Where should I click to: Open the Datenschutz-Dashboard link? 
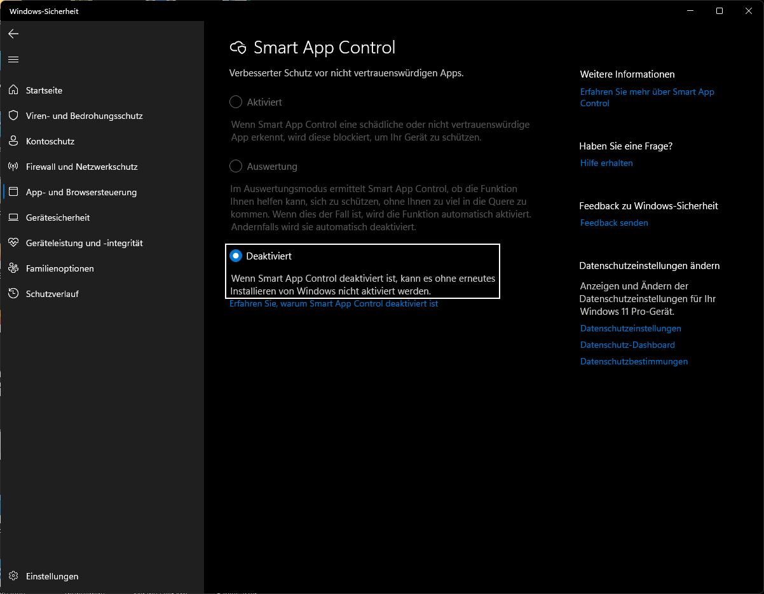[627, 345]
